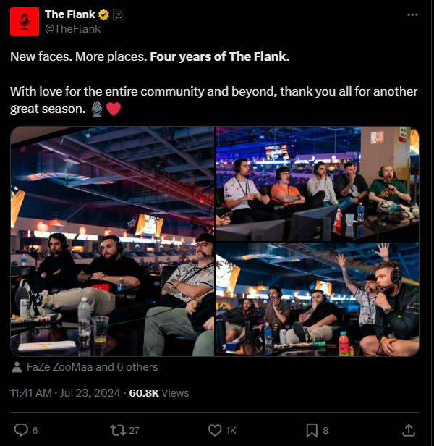Click the tagged people person icon

[x=17, y=367]
